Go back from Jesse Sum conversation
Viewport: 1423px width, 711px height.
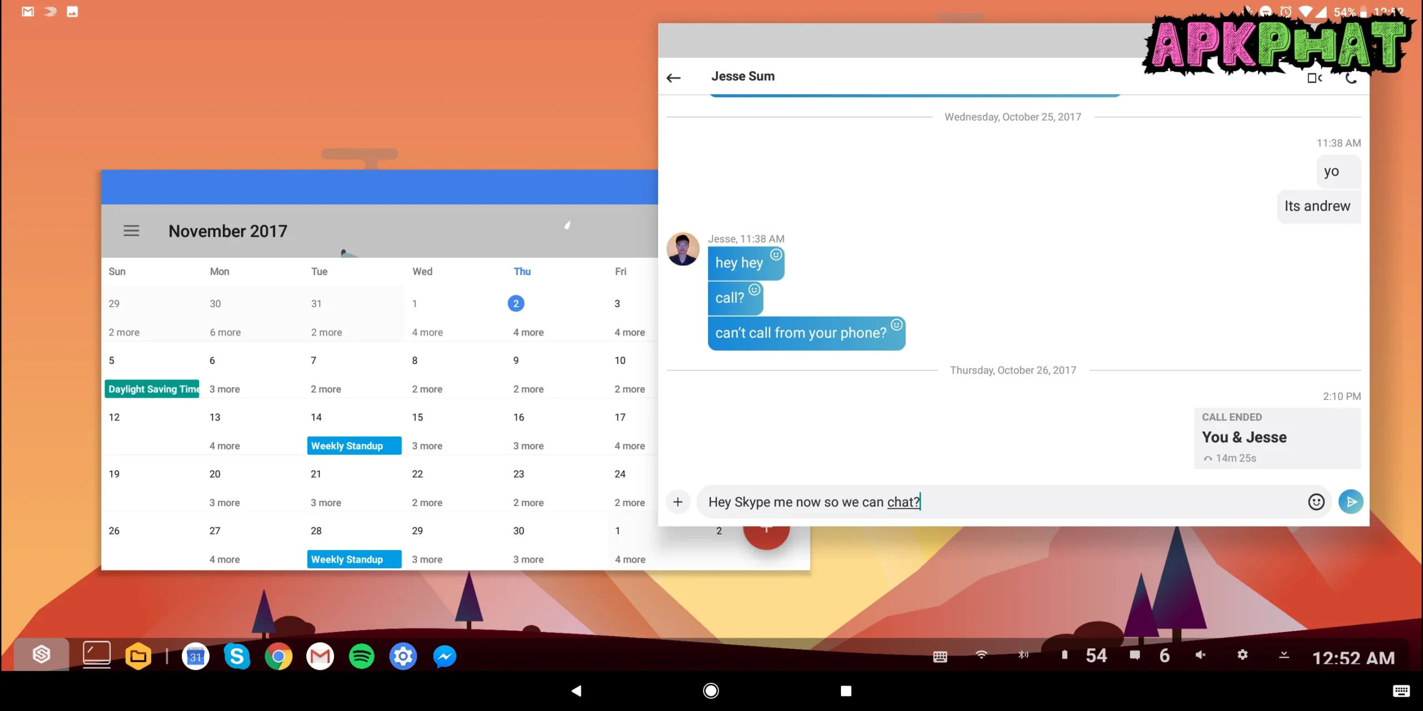point(674,78)
